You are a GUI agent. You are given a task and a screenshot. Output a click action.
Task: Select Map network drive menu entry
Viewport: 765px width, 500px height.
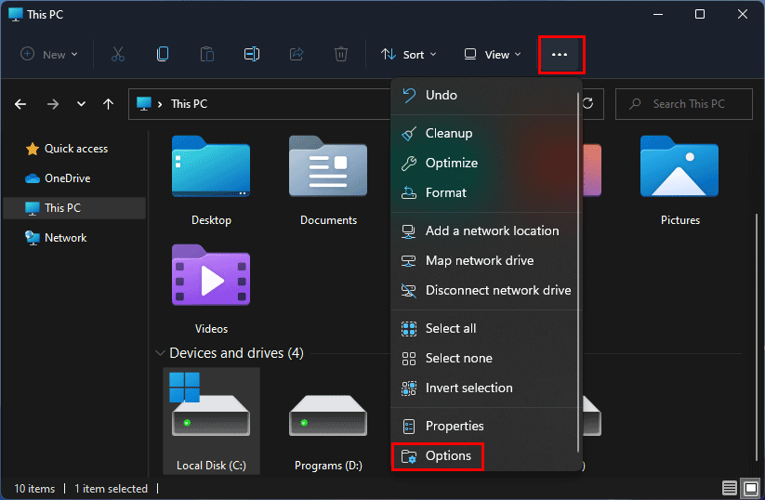[x=480, y=260]
